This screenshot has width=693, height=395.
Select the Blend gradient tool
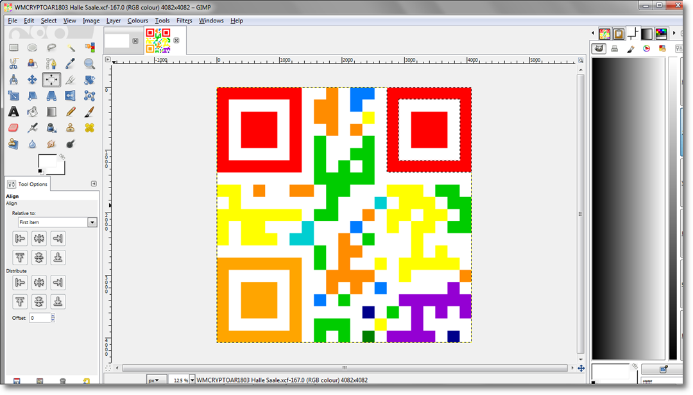(x=51, y=112)
